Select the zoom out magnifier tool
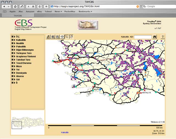The height and width of the screenshot is (139, 176). coord(57,37)
